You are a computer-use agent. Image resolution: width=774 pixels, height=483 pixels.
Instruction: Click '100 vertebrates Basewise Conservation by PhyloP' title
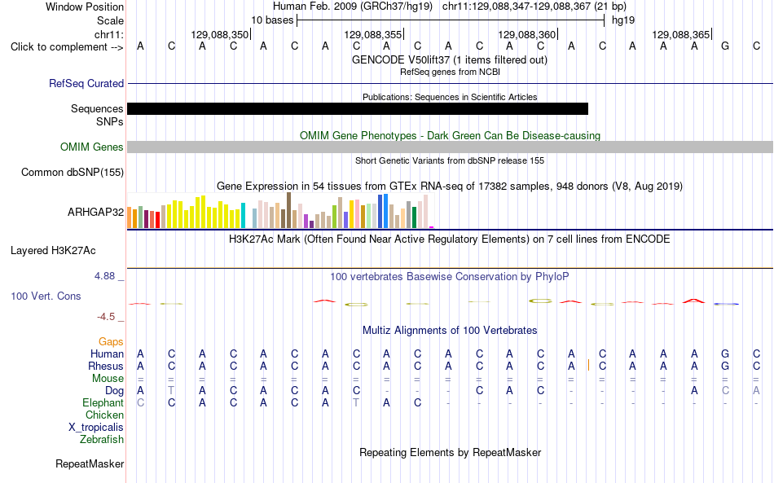[449, 277]
